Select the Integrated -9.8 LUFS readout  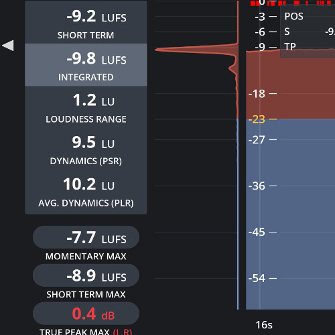tap(86, 65)
